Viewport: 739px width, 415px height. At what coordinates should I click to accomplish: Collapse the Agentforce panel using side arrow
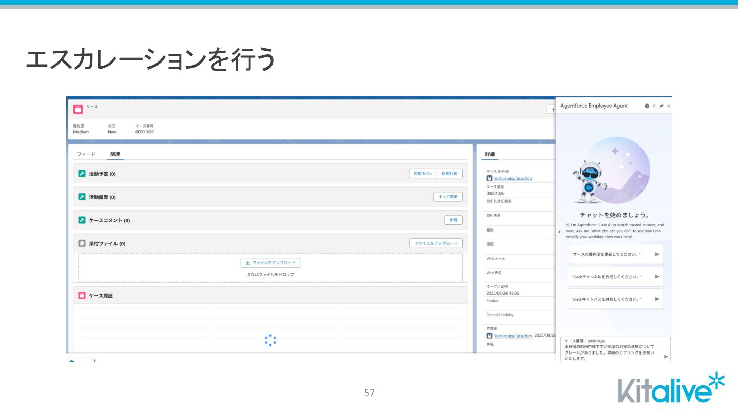559,232
